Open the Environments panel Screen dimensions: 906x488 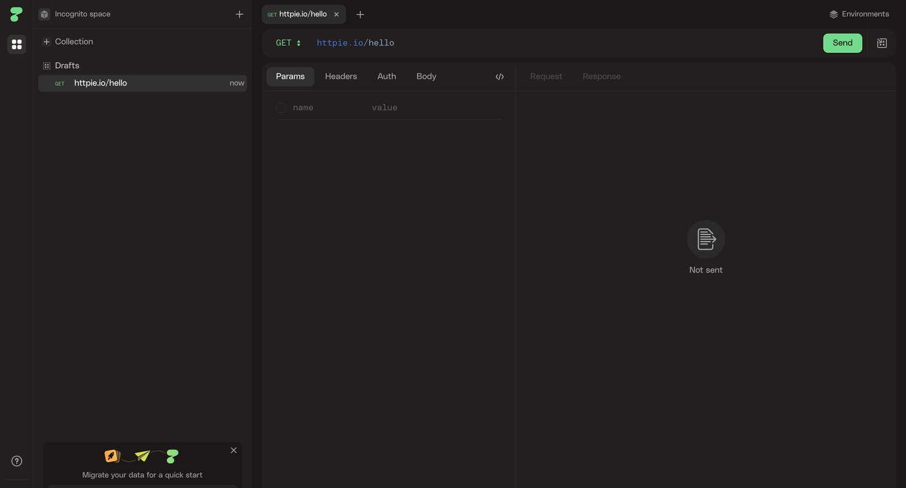pos(859,14)
